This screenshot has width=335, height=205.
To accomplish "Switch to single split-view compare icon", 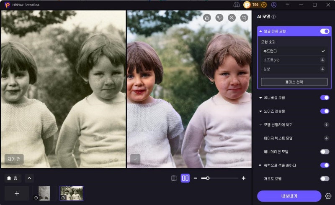I will 174,178.
